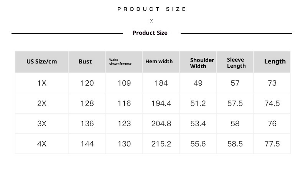Click the "Length" column header
Screen dimensions: 303x171
coord(275,62)
